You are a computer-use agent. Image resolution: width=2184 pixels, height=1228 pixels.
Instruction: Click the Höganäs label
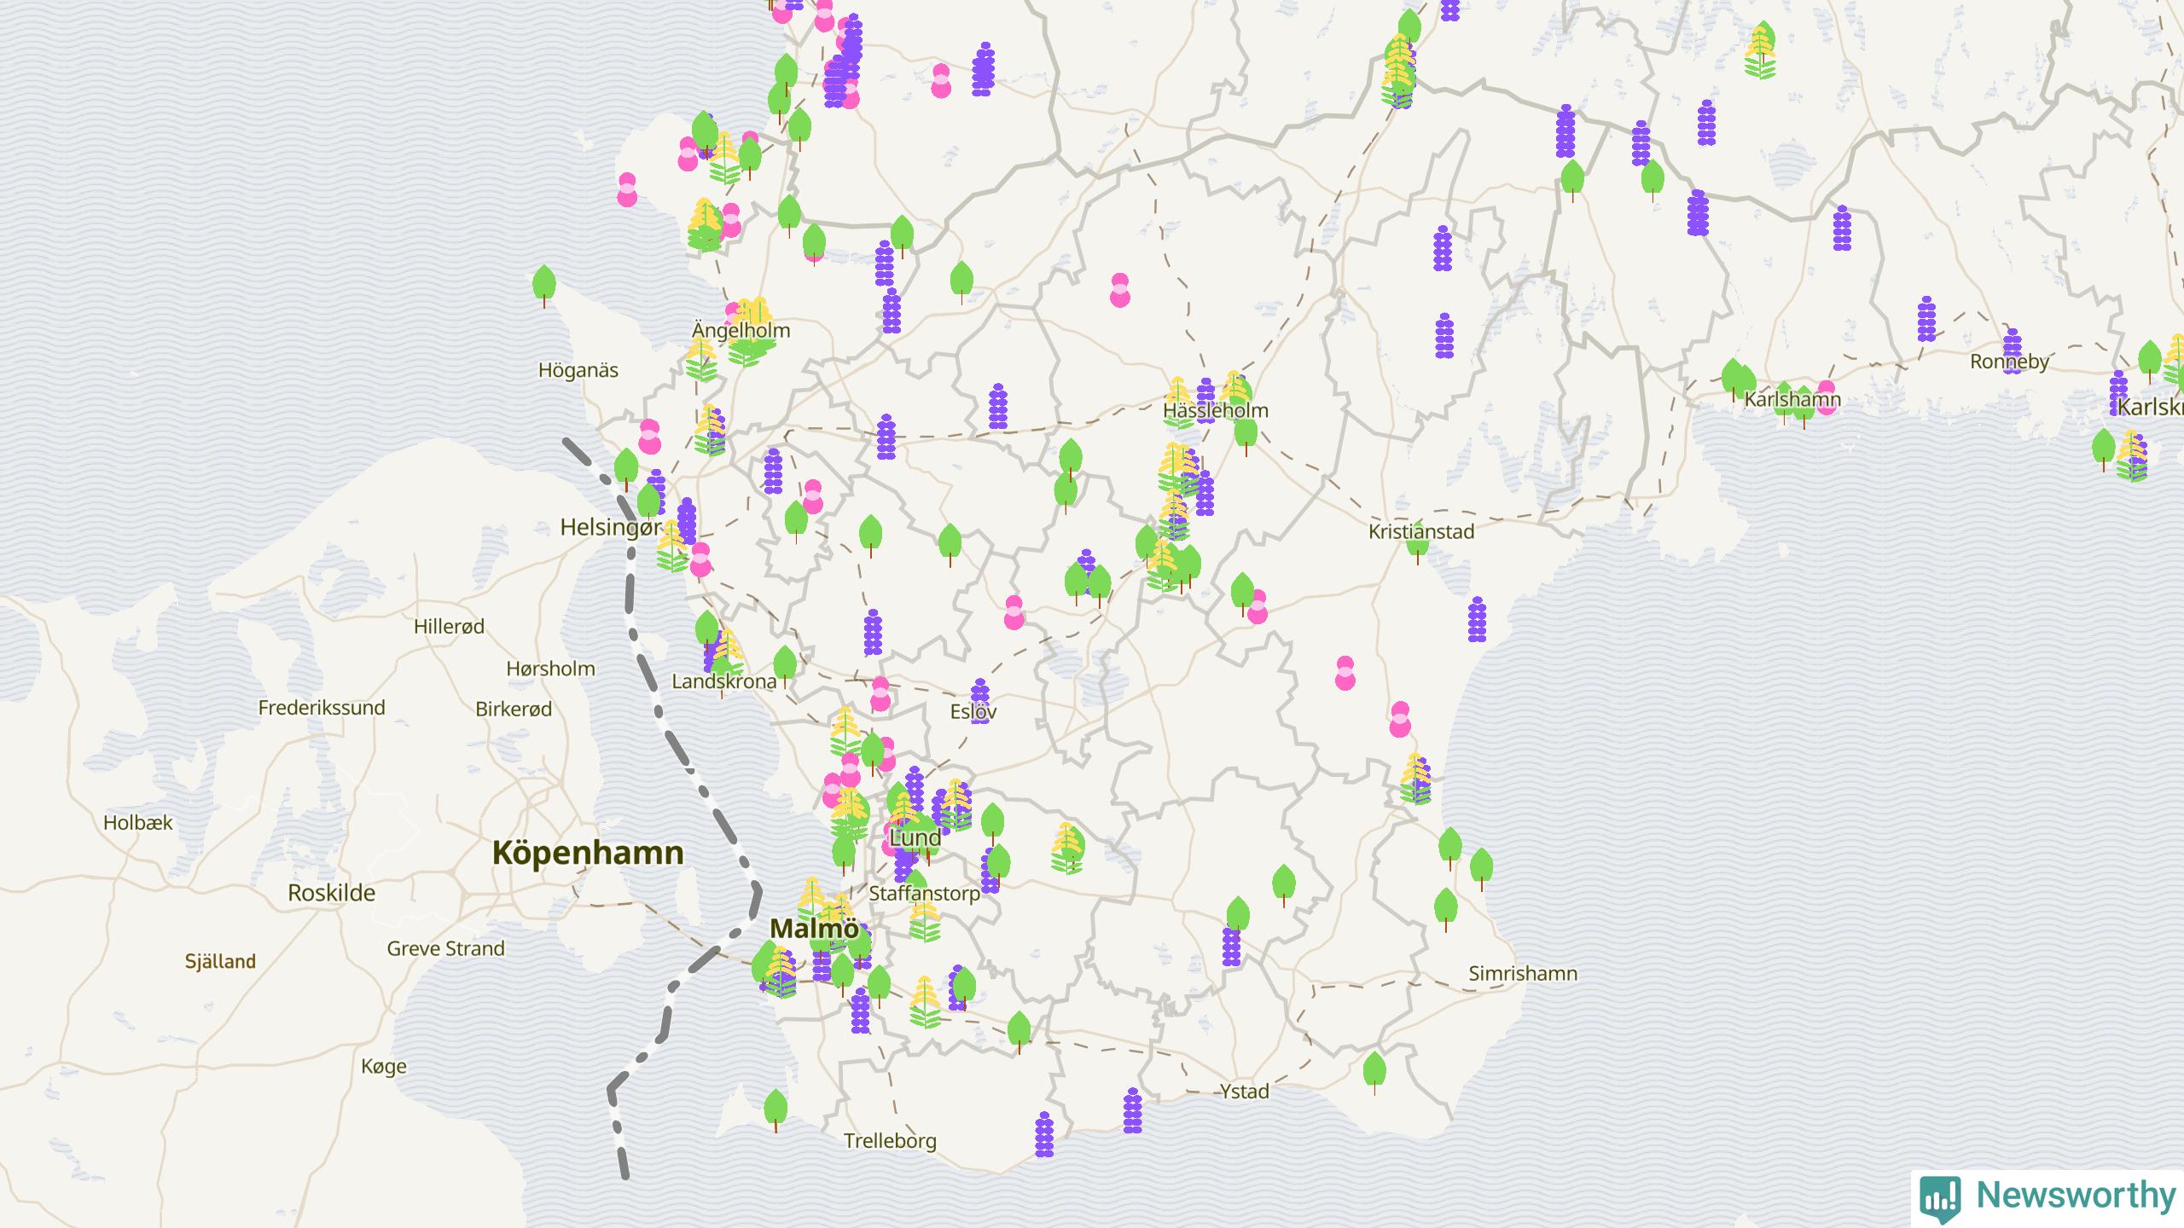tap(578, 370)
